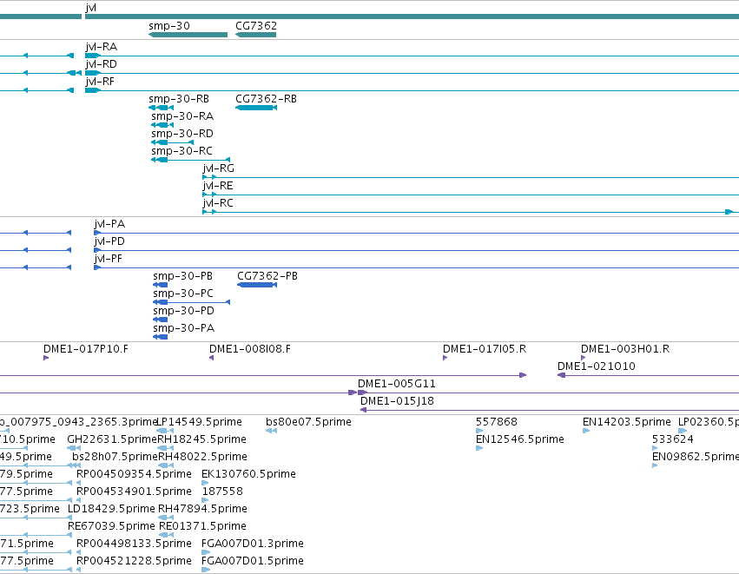Screen dimensions: 739x574
Task: Click the smp-30-PA protein label
Action: pos(184,328)
